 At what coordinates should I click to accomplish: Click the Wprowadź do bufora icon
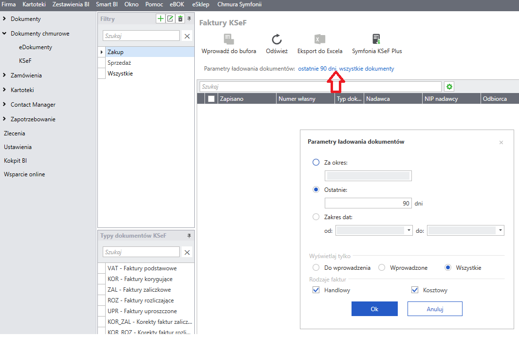[x=228, y=40]
